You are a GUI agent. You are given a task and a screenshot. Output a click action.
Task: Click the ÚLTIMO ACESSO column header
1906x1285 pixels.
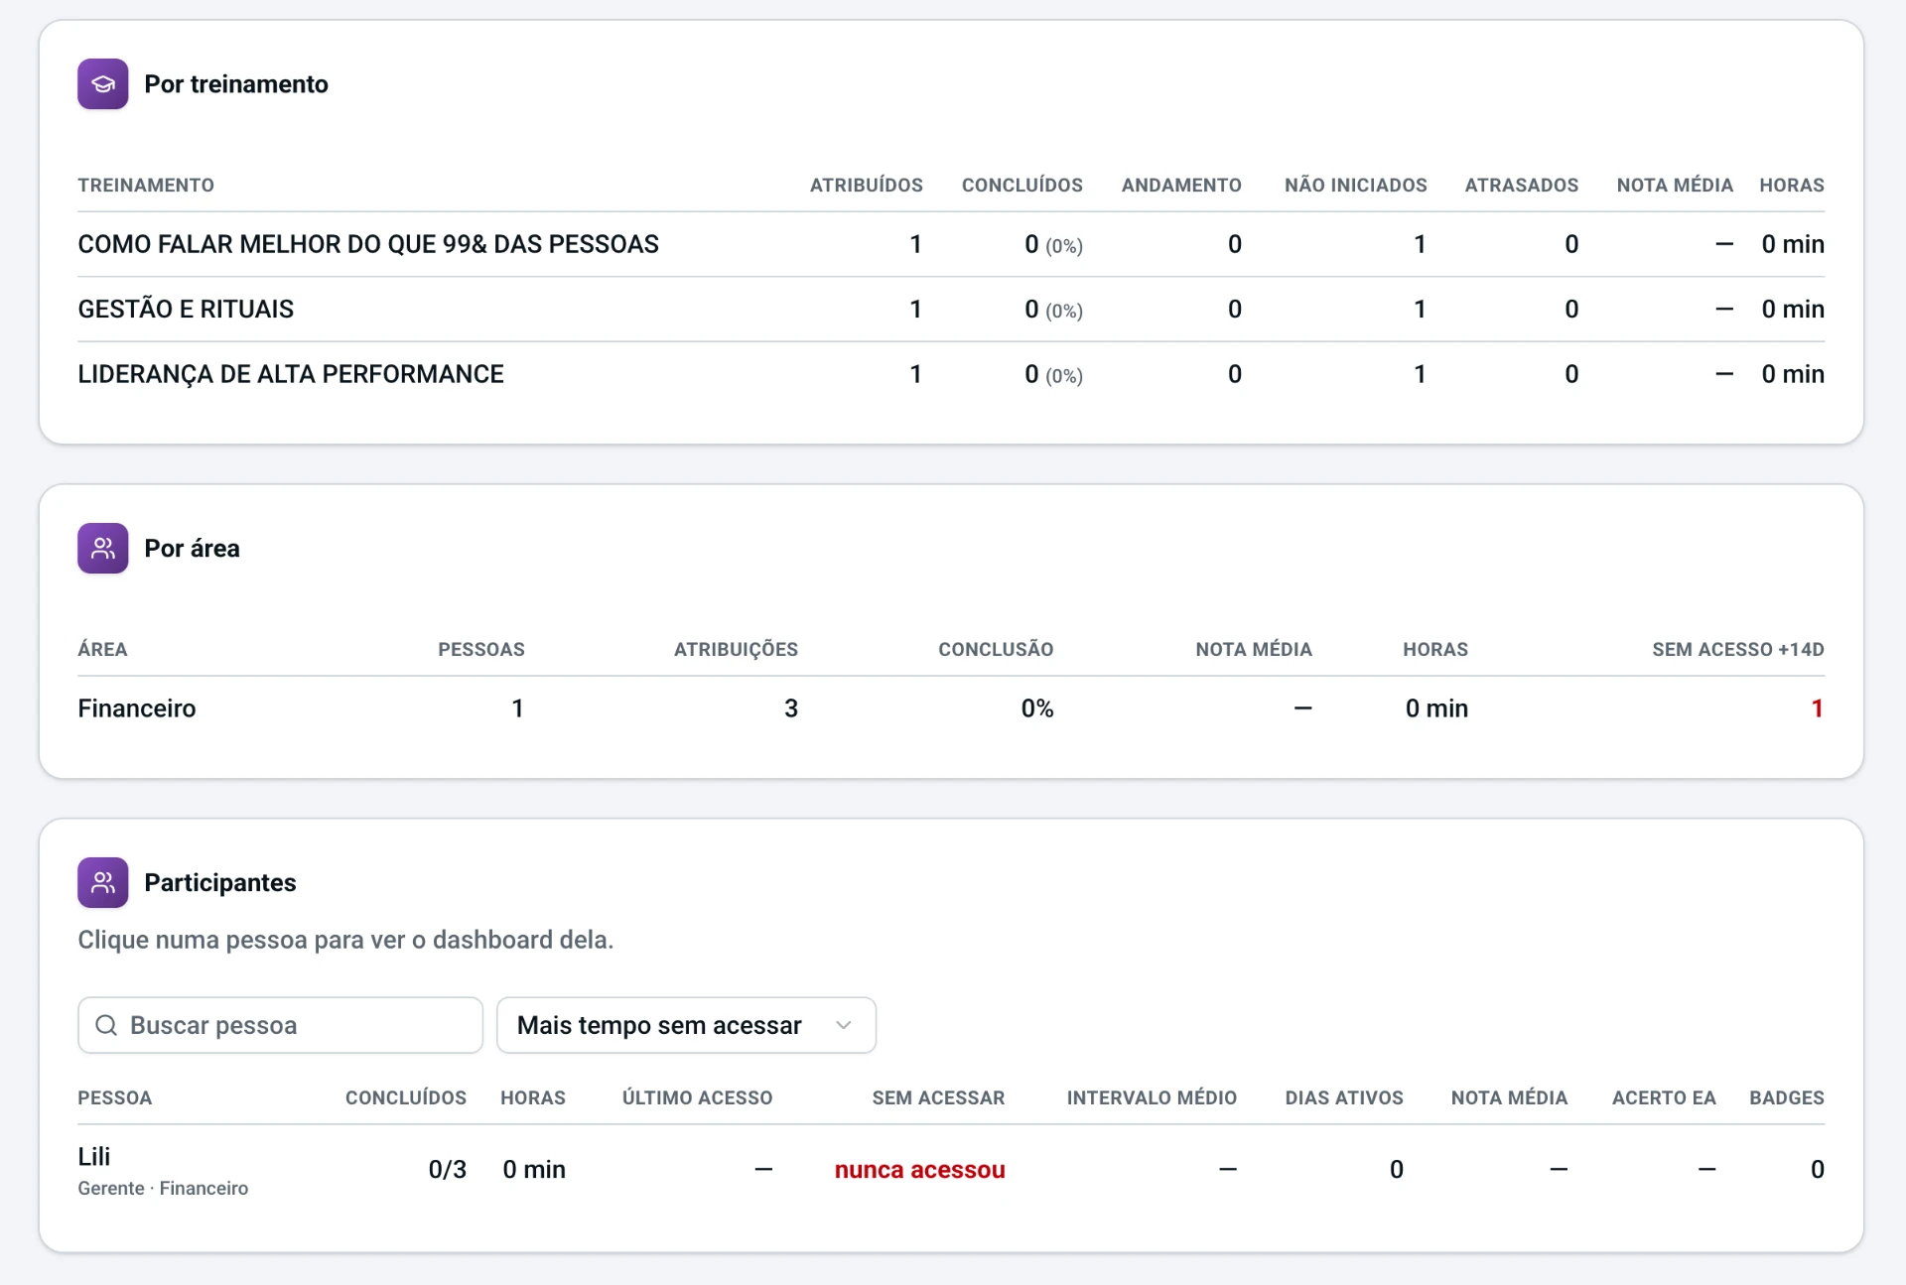pyautogui.click(x=697, y=1098)
